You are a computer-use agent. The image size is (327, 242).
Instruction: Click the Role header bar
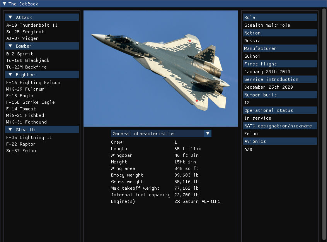(x=280, y=17)
